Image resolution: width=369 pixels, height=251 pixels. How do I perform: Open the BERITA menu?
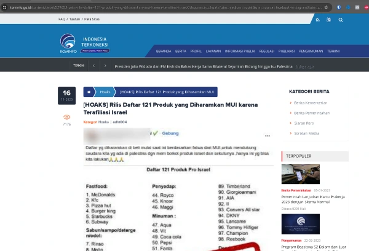pyautogui.click(x=181, y=51)
